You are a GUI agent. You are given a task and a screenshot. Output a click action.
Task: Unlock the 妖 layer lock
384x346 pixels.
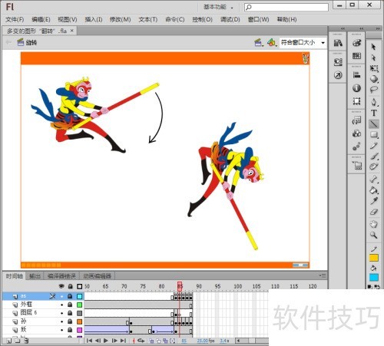[x=70, y=330]
